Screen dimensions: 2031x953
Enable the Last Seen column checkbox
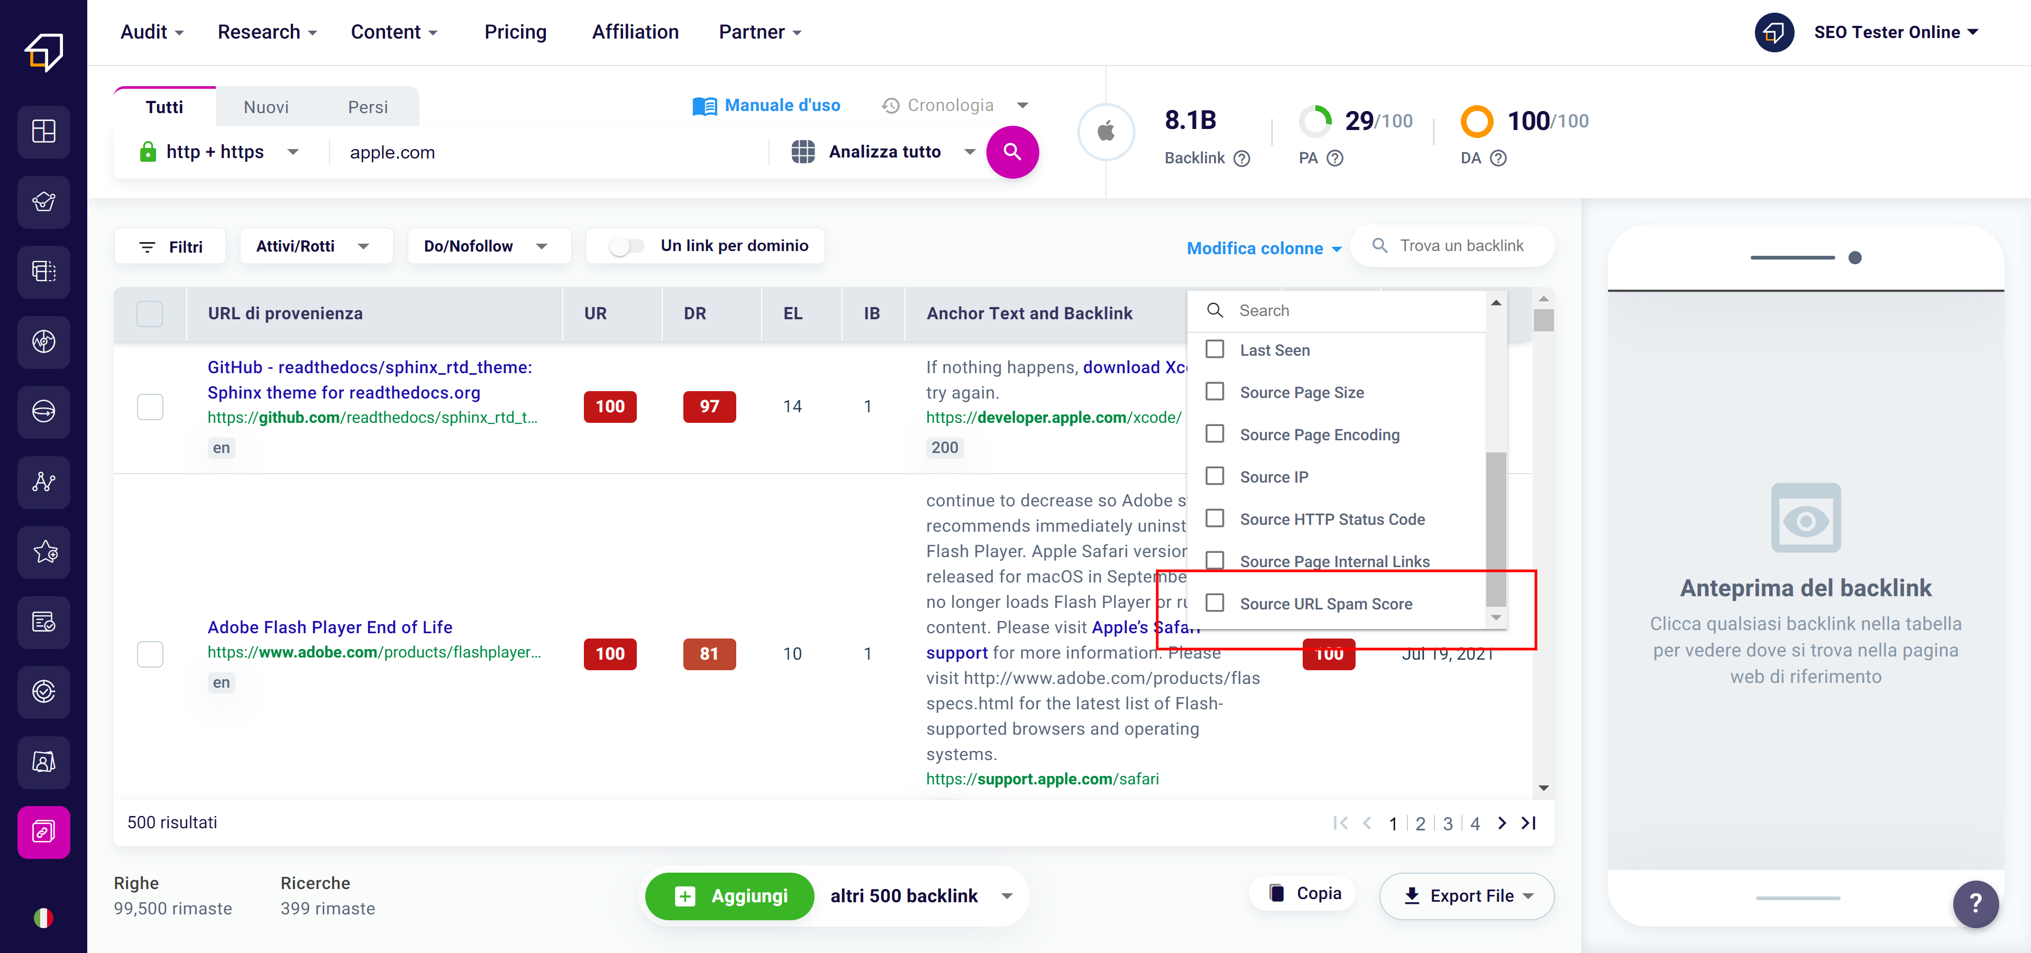[1215, 350]
